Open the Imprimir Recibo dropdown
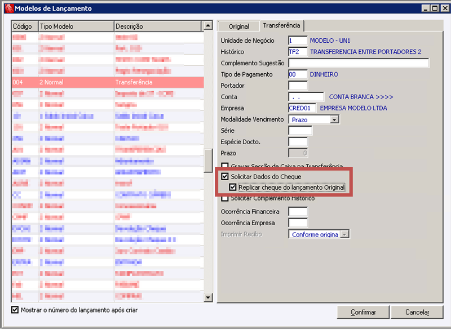This screenshot has width=451, height=330. pos(344,234)
